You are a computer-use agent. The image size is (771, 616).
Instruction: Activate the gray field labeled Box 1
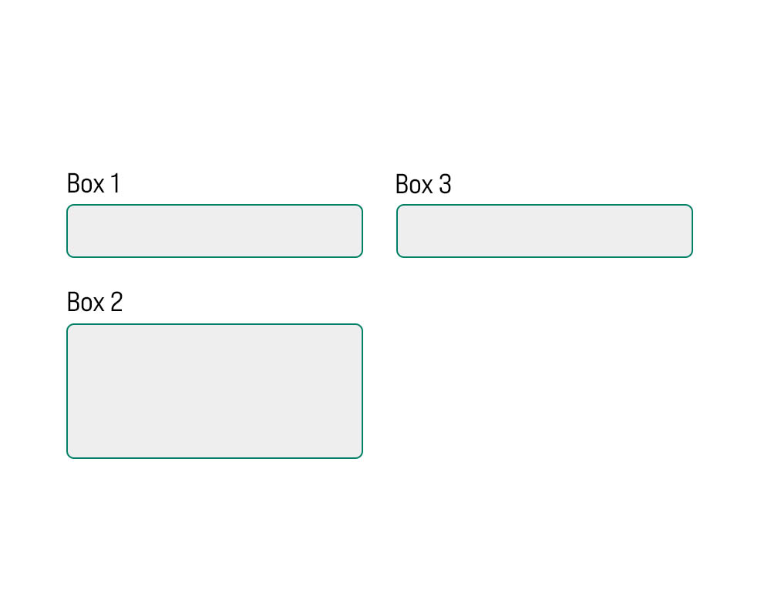tap(214, 231)
